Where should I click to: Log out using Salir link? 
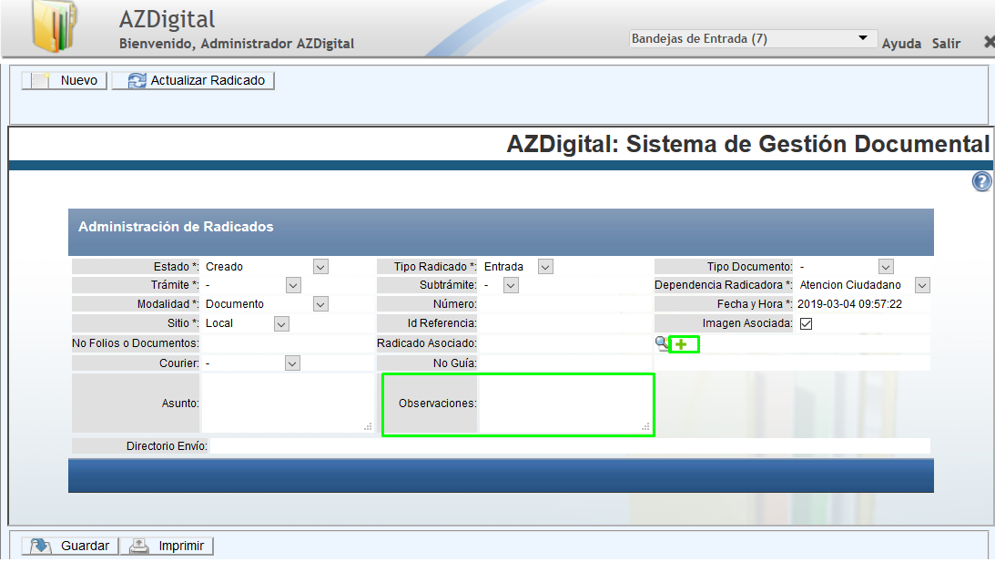tap(946, 44)
